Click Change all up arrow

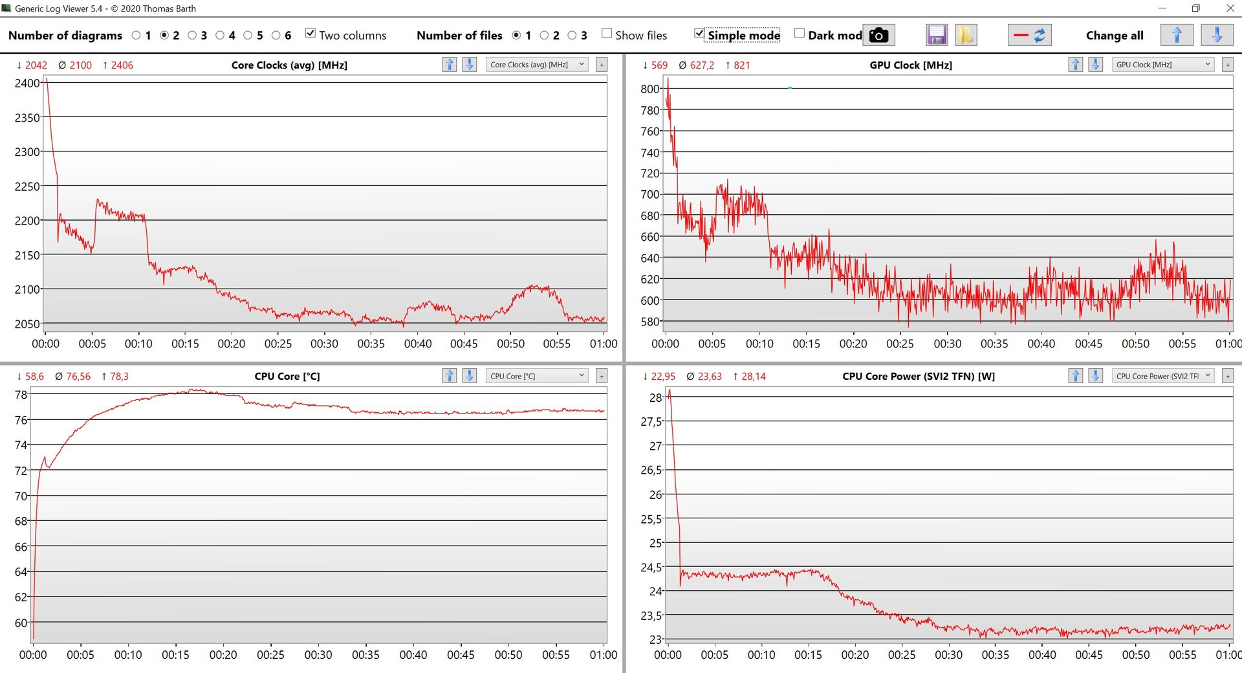(1177, 35)
